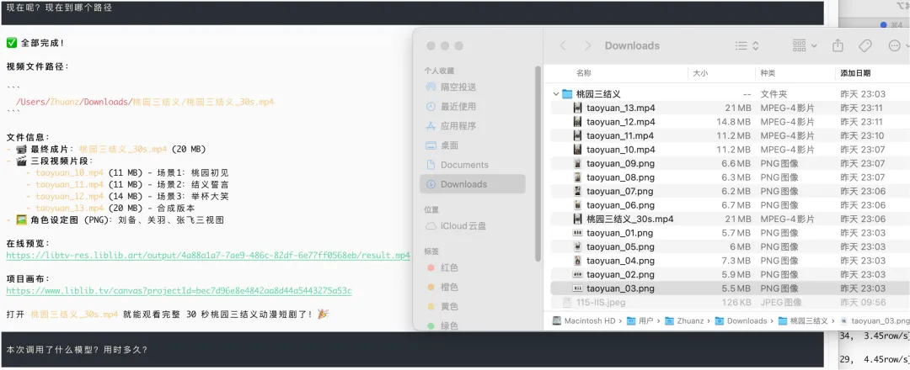Collapse the 桃园三结义 folder disclosure triangle

556,94
